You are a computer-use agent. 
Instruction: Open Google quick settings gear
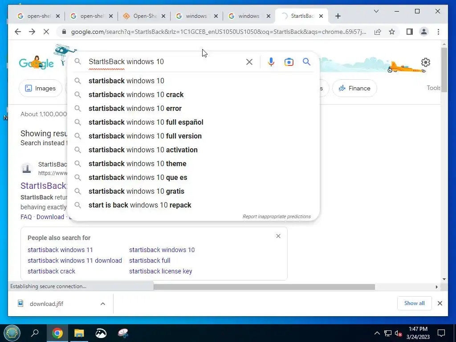(x=425, y=62)
